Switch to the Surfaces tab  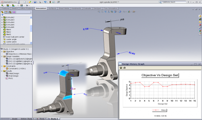(x=52, y=8)
